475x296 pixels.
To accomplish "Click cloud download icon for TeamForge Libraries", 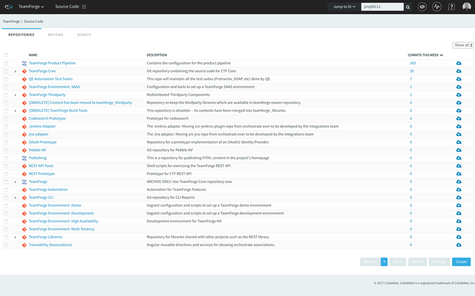I will 459,237.
